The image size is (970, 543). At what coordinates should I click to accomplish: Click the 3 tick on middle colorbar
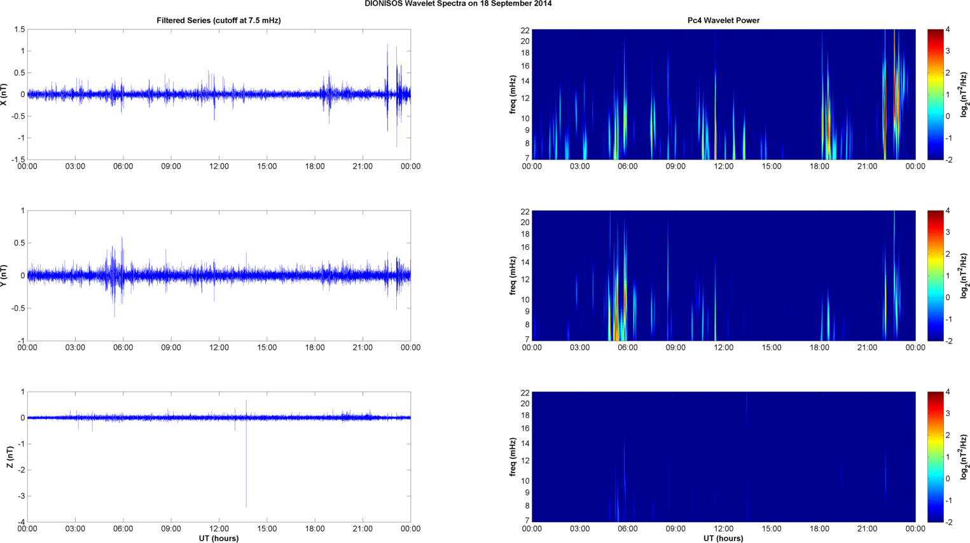click(948, 232)
